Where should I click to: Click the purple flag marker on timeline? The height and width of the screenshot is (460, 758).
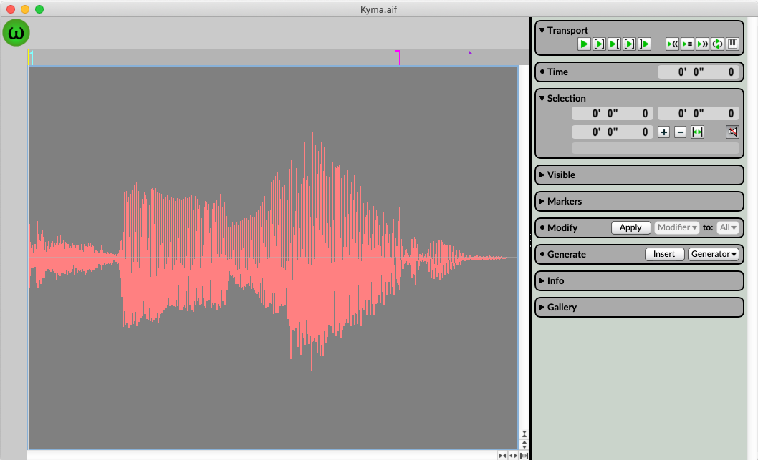click(470, 54)
